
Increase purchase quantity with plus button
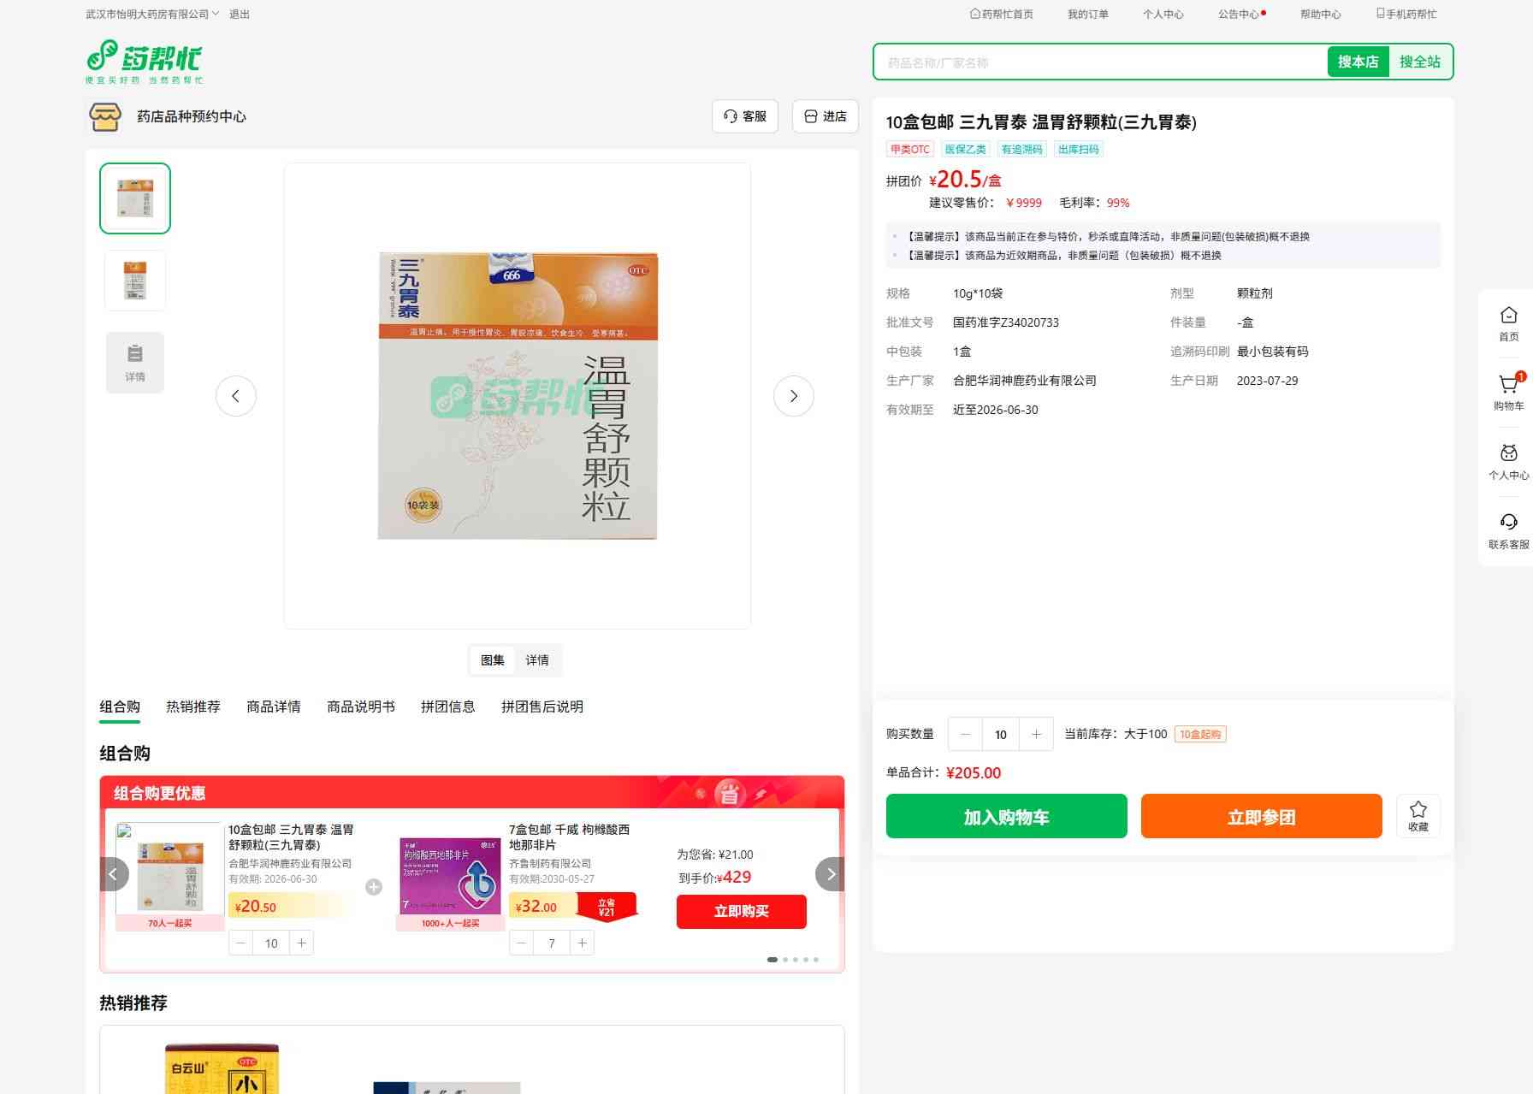[1036, 734]
